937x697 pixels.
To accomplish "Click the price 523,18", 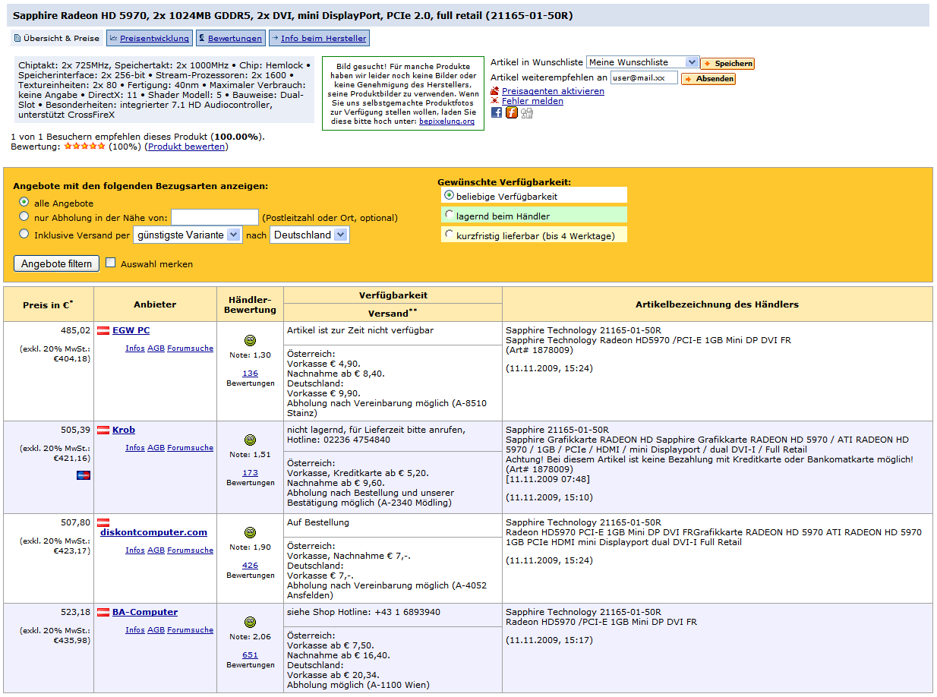I will 76,612.
